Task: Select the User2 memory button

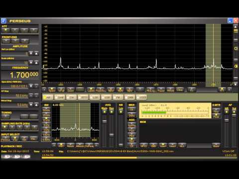Action: click(x=172, y=146)
